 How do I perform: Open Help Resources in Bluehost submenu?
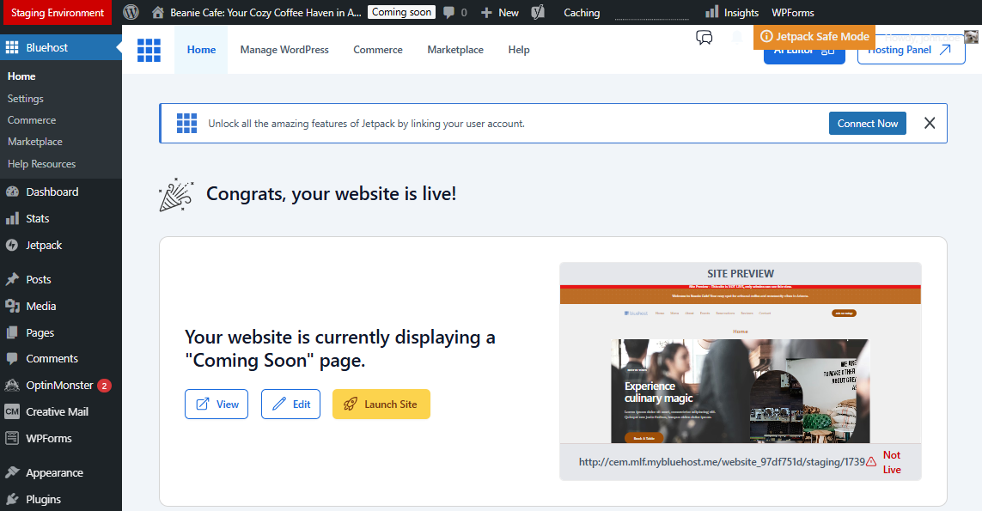41,164
